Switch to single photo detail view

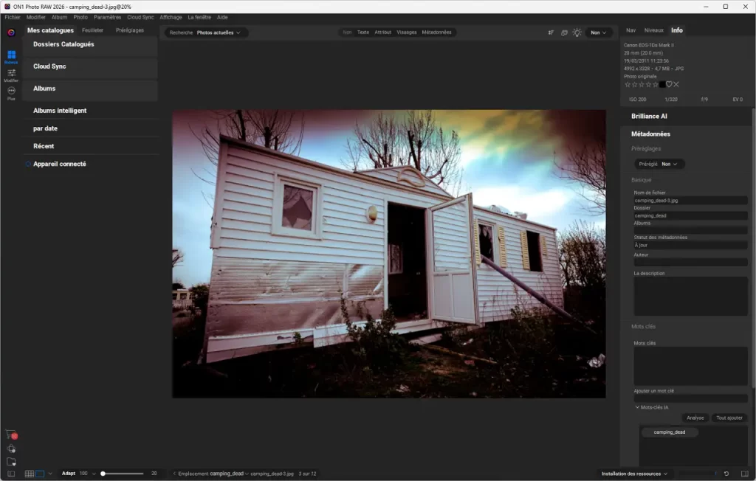pos(40,474)
